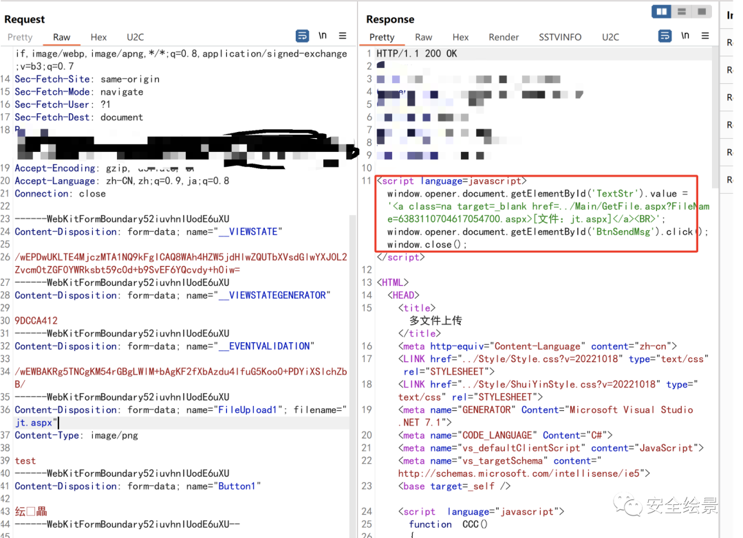
Task: Click the '<HEAD>' tag line in response
Action: (403, 295)
